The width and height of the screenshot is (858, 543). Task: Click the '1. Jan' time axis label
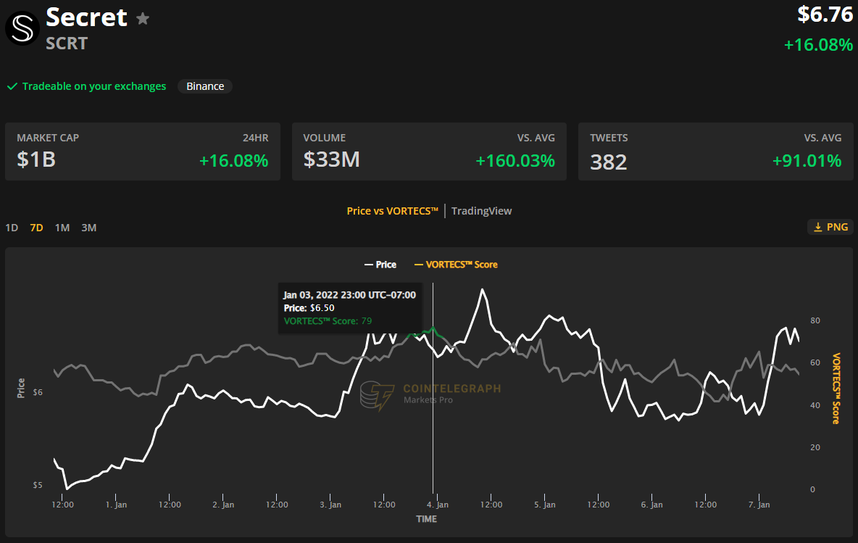[x=116, y=505]
